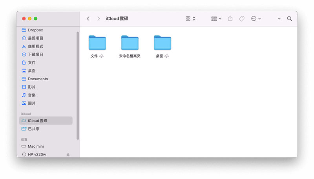Close the Finder window with red button
The height and width of the screenshot is (179, 314).
[24, 18]
